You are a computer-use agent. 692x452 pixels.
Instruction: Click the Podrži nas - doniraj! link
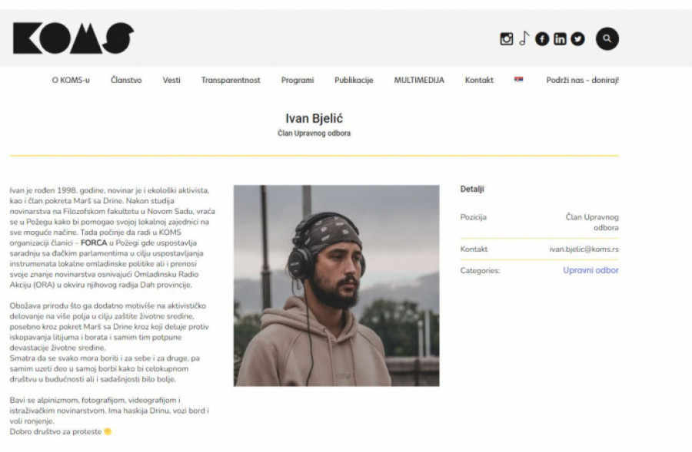[583, 80]
